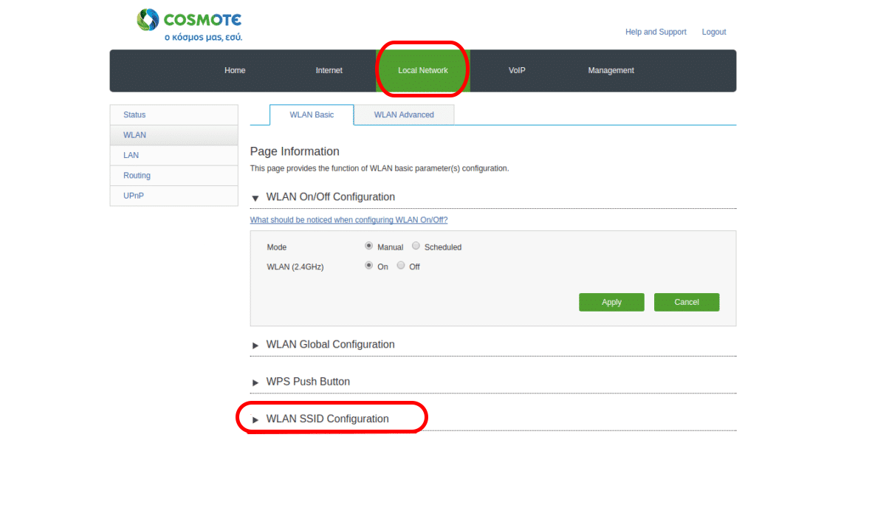Select Routing in the sidebar
The height and width of the screenshot is (519, 886).
pos(137,176)
